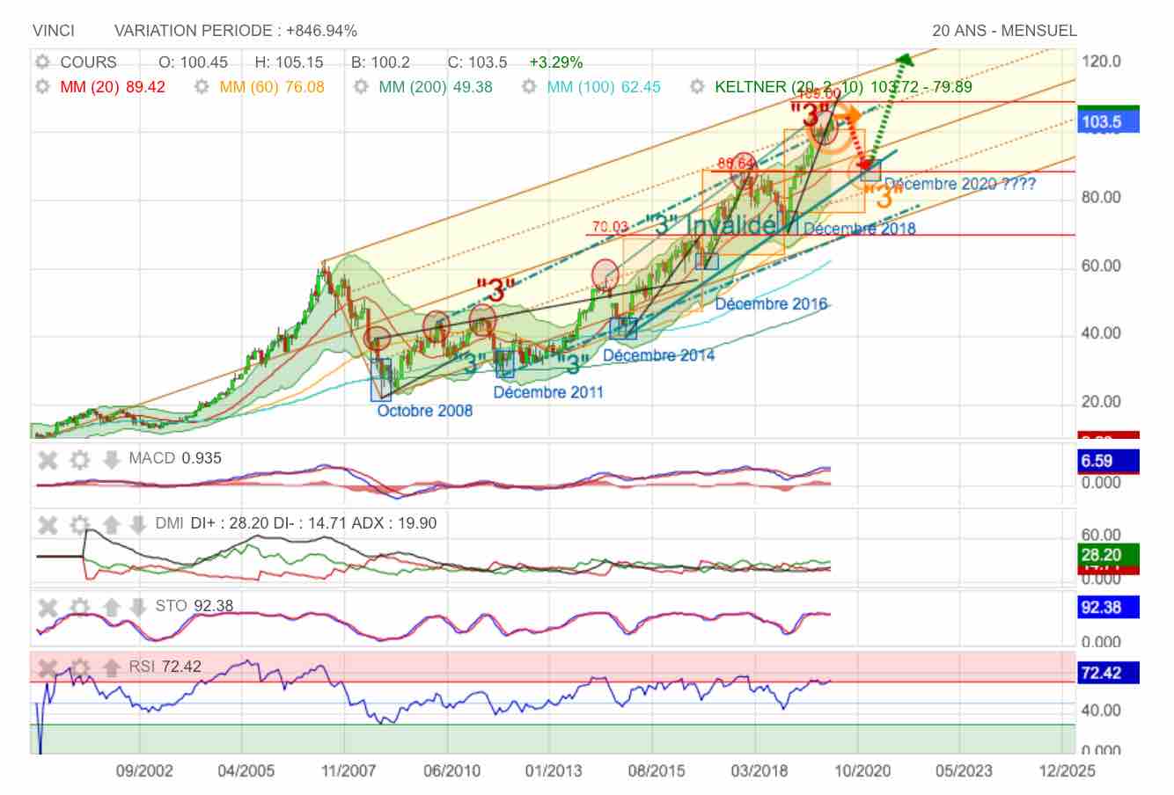The width and height of the screenshot is (1174, 795).
Task: Select the MM (20) 89.42 legend
Action: [x=113, y=87]
